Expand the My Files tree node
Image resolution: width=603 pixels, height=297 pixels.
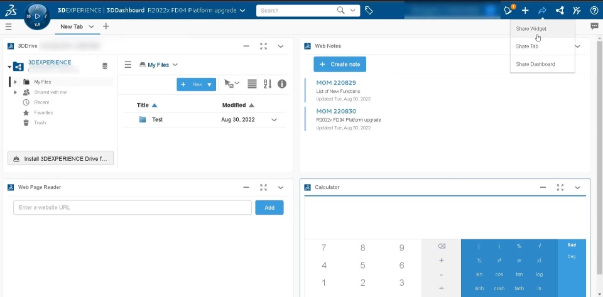[x=15, y=82]
